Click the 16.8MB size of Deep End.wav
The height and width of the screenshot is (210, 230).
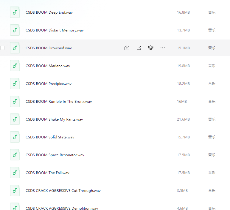[183, 12]
